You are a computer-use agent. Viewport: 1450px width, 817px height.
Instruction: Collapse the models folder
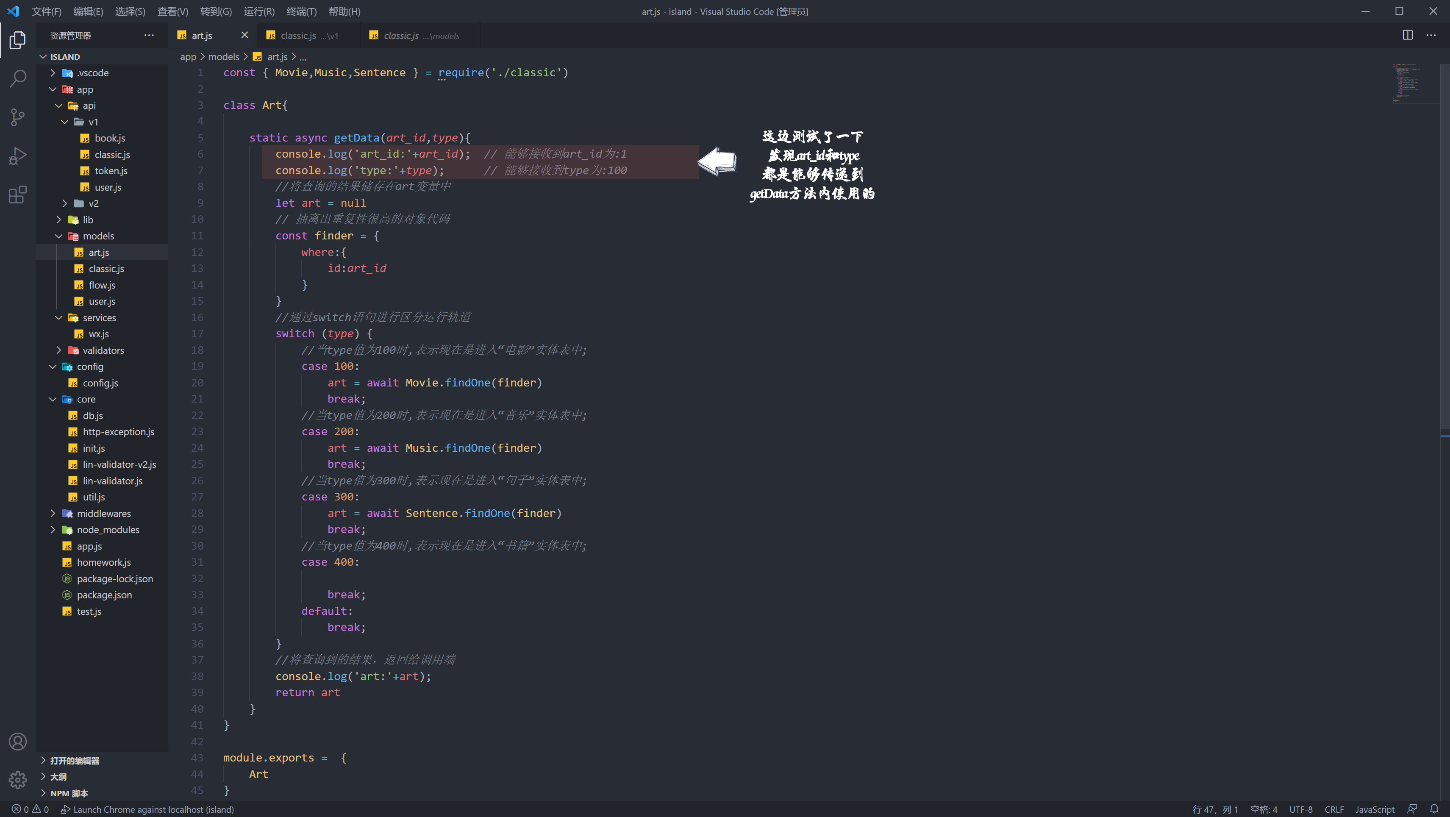coord(98,236)
